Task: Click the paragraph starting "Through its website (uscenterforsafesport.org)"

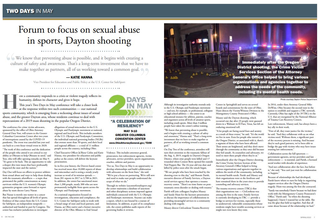Action: coord(131,198)
